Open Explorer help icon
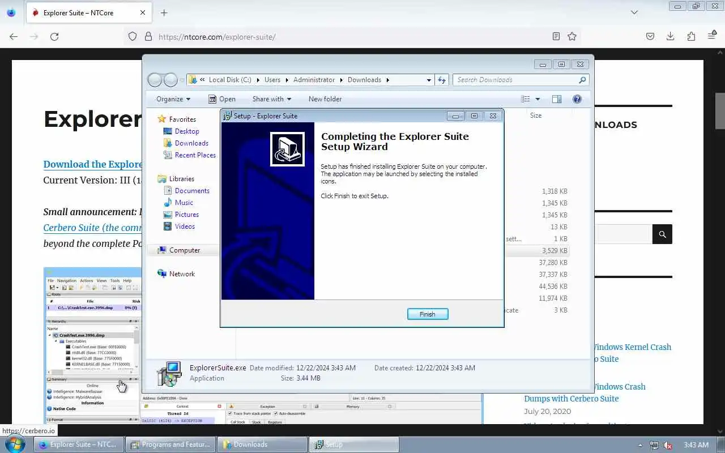The height and width of the screenshot is (453, 725). pyautogui.click(x=577, y=99)
